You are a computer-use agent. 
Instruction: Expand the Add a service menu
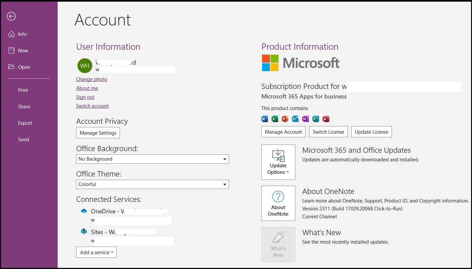click(x=96, y=252)
